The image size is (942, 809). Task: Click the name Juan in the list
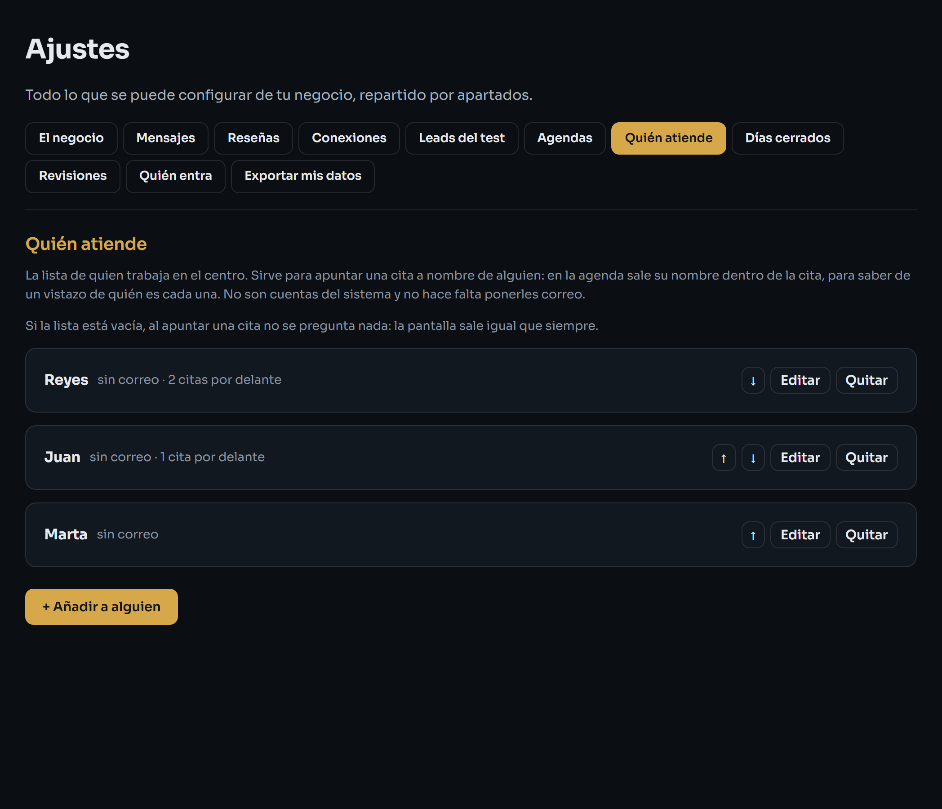[62, 457]
